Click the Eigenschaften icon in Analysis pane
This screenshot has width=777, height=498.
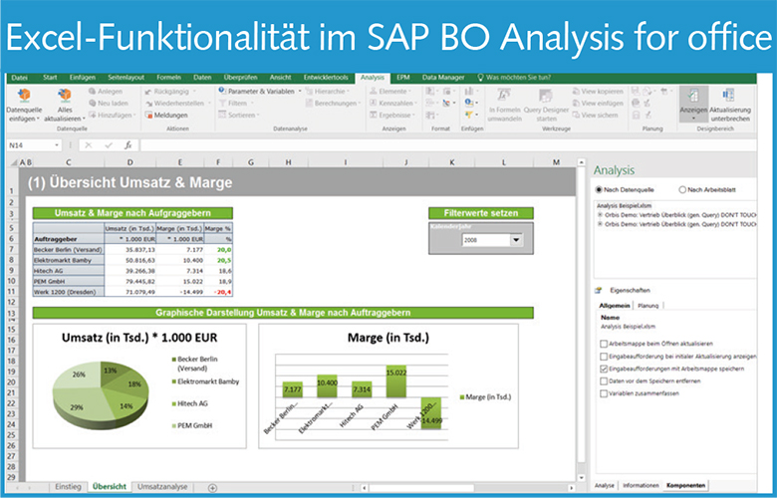[599, 291]
